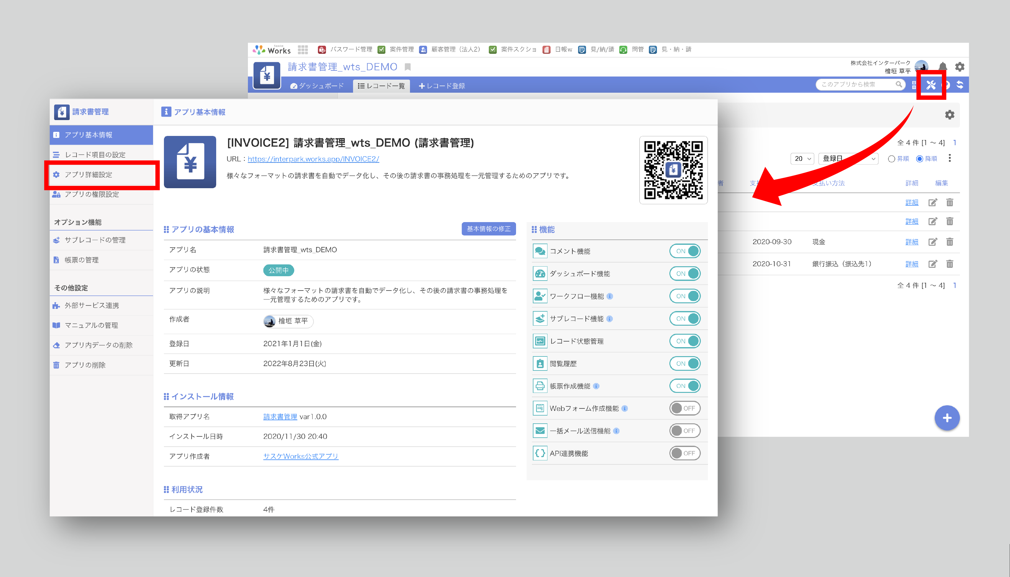The width and height of the screenshot is (1010, 577).
Task: Click the QR code image of the app
Action: pyautogui.click(x=673, y=170)
